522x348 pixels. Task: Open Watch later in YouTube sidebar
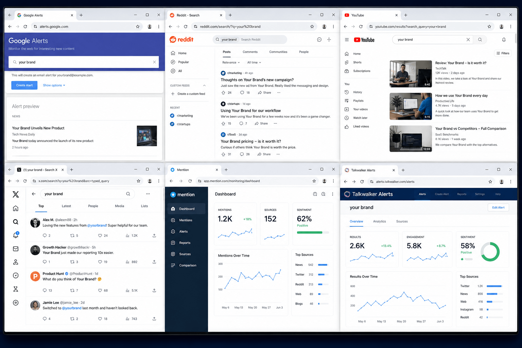(361, 118)
